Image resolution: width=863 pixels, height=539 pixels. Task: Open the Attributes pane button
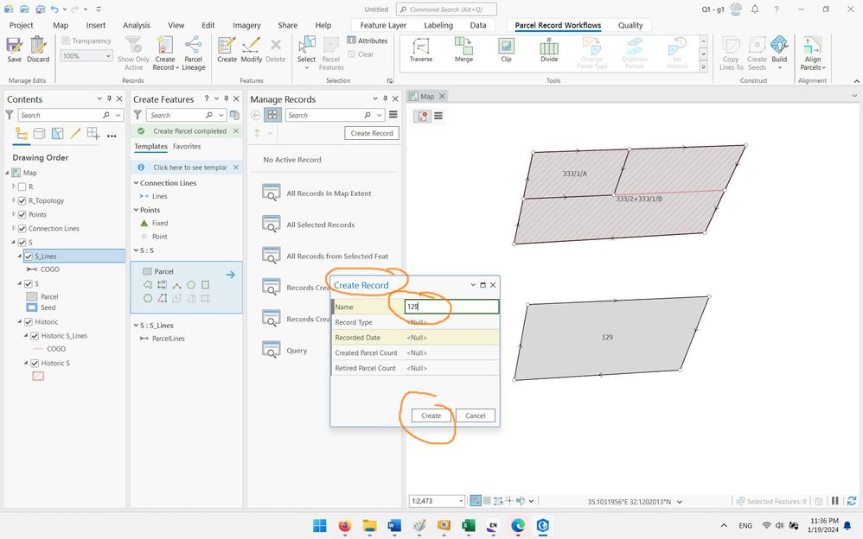tap(368, 41)
